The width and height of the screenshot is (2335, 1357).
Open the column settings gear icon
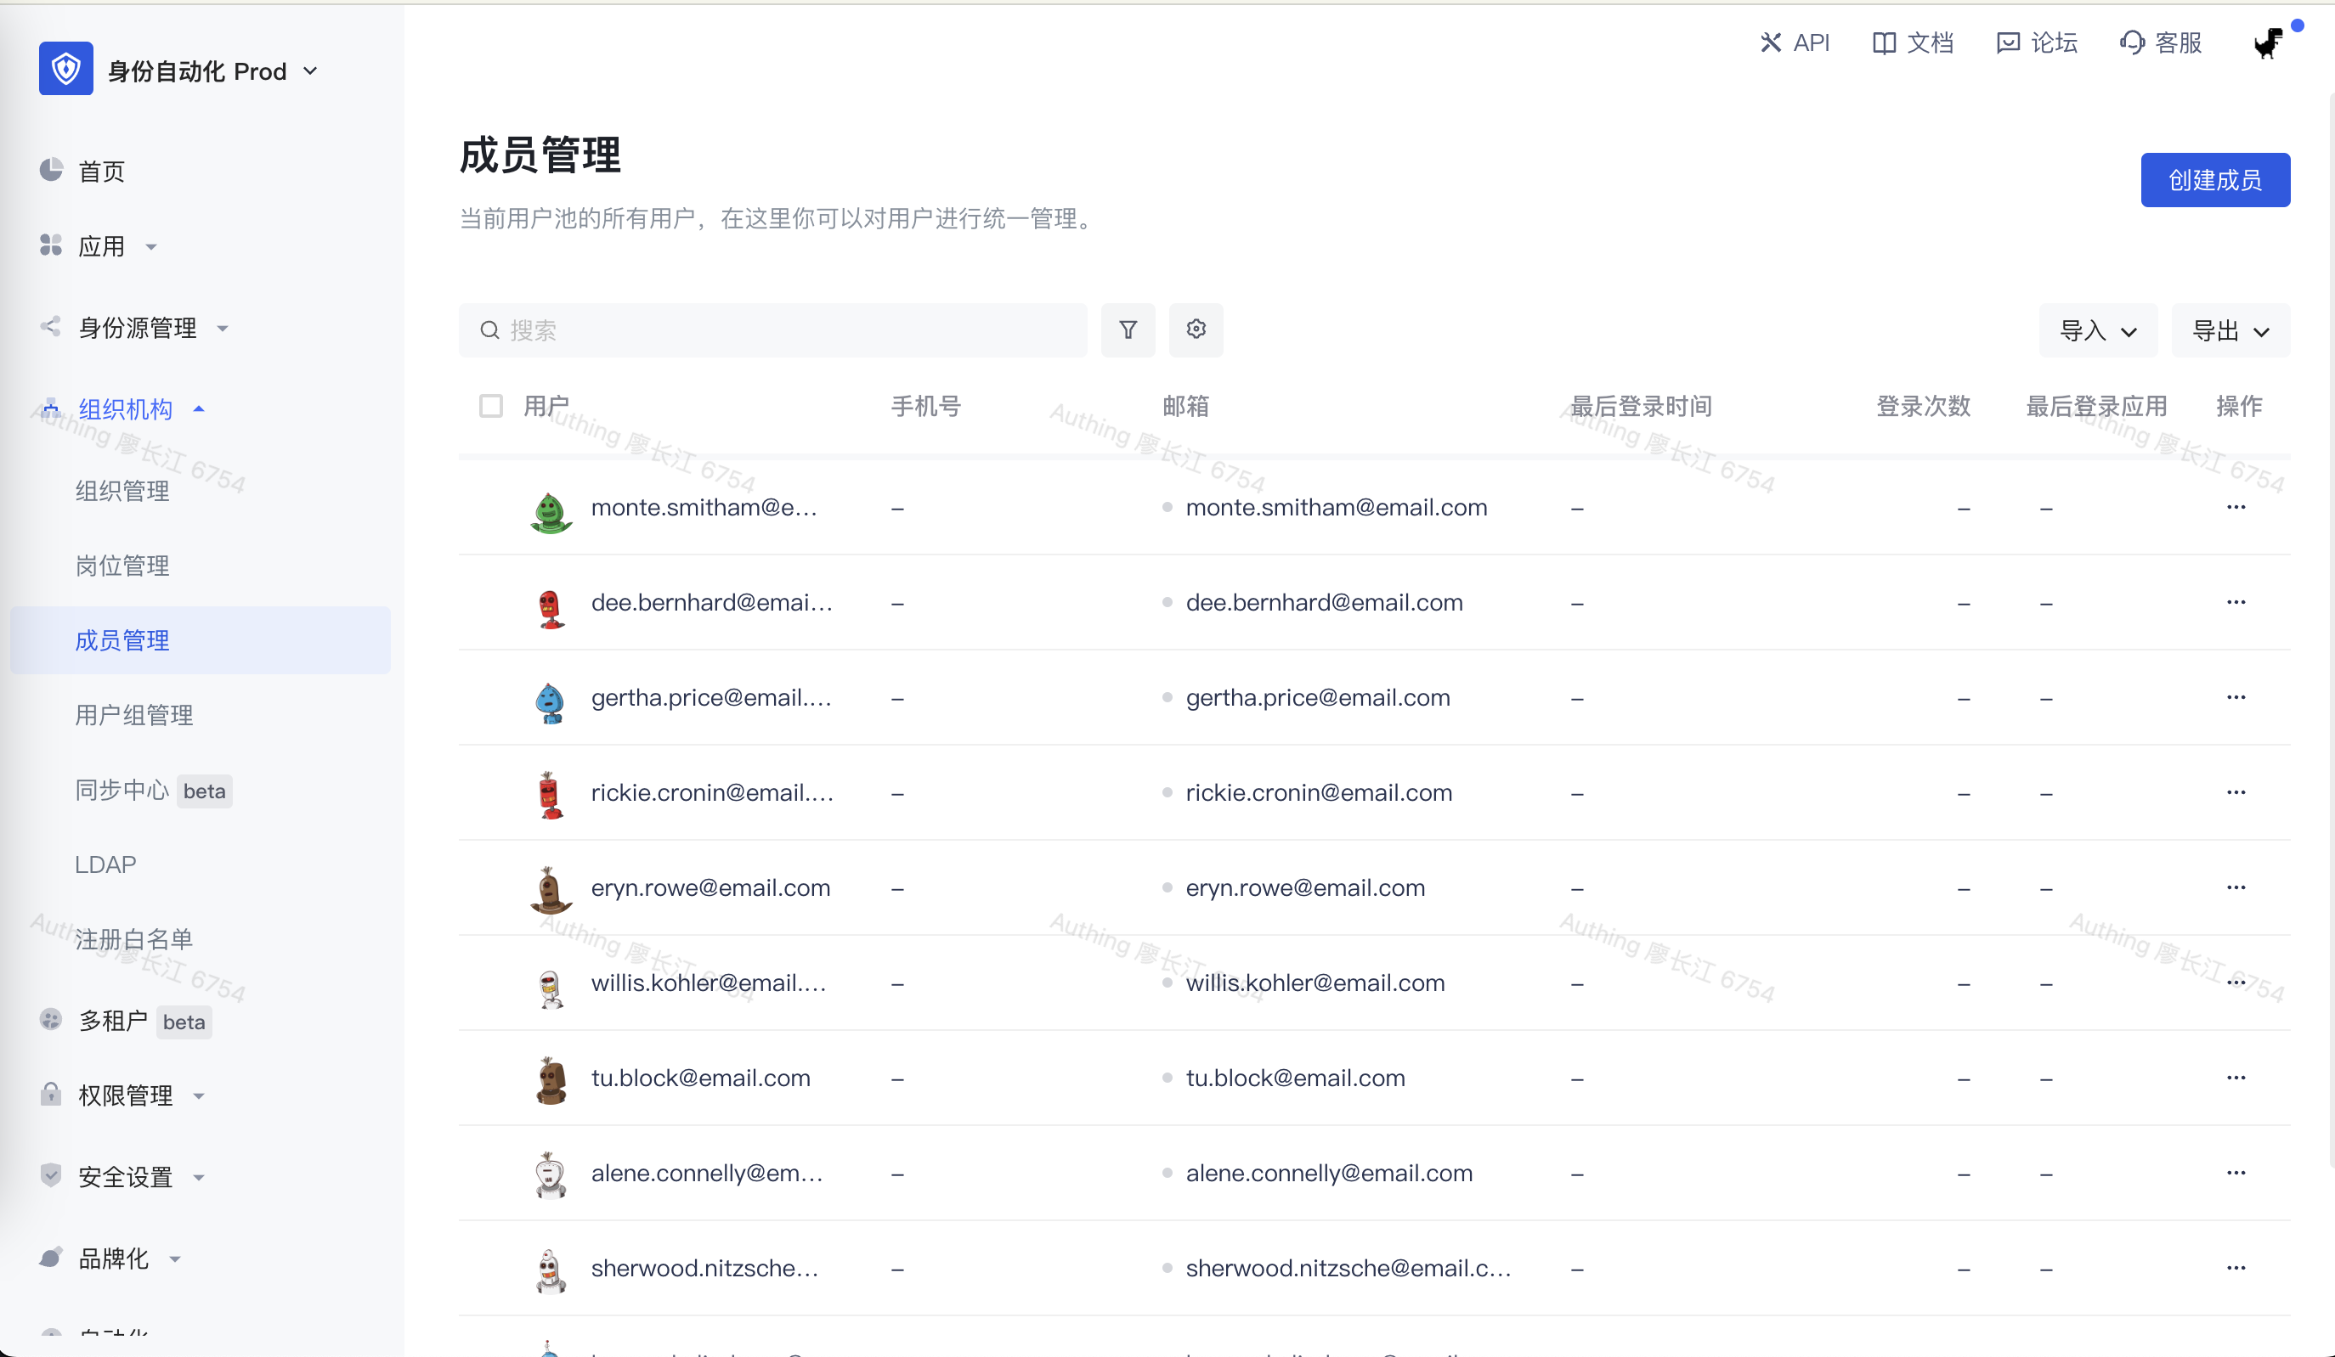[1196, 329]
